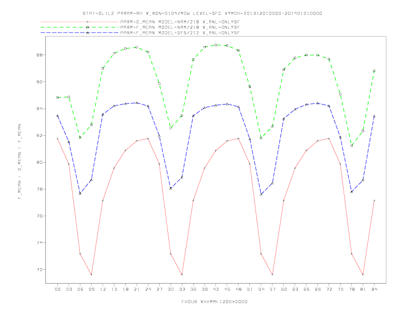408x315 pixels.
Task: Click x-axis tick label 33
Action: [182, 289]
